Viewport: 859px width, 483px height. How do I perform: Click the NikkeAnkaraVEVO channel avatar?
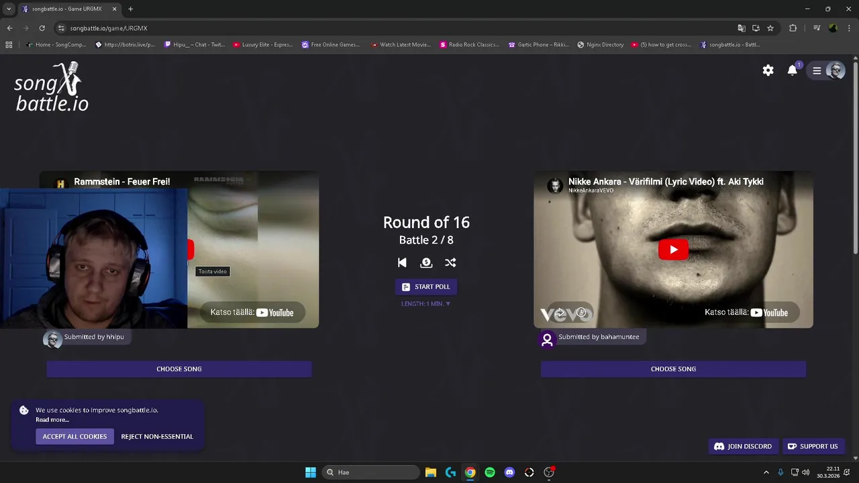(554, 186)
